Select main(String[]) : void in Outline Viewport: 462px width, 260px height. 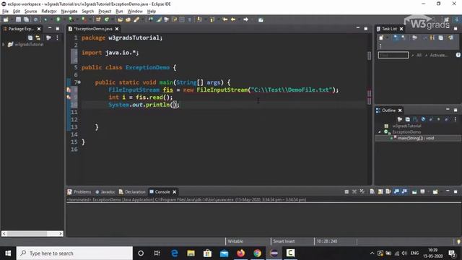point(416,138)
